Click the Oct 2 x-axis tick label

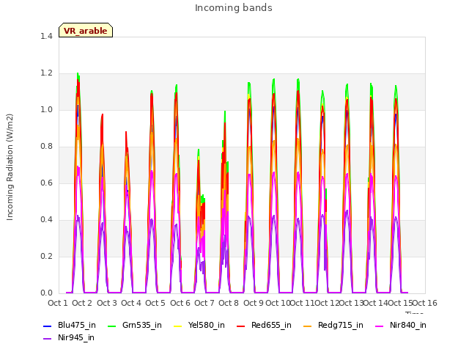point(82,303)
